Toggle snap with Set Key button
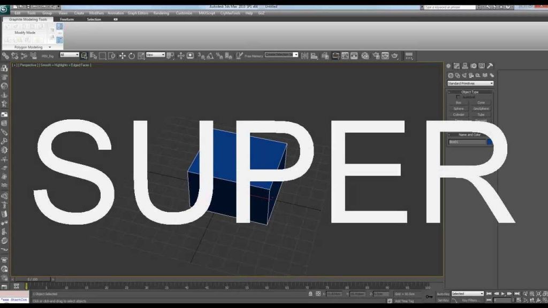 (x=443, y=301)
